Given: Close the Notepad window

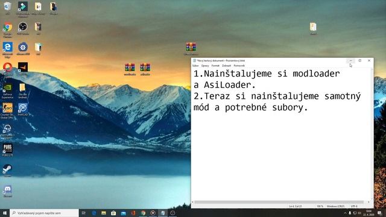Looking at the screenshot, I should (x=369, y=60).
